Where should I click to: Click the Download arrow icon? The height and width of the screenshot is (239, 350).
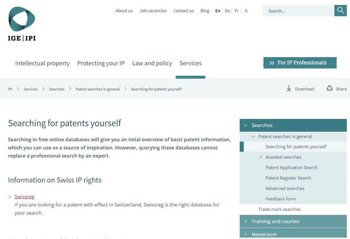289,88
